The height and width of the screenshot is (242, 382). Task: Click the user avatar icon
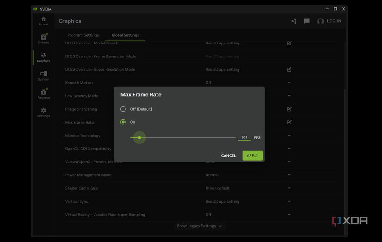click(x=320, y=21)
